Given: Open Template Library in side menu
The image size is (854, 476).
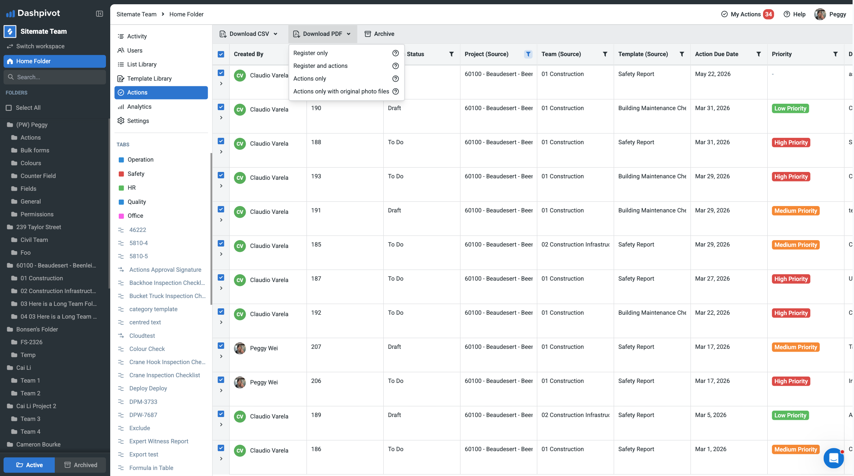Looking at the screenshot, I should click(149, 79).
